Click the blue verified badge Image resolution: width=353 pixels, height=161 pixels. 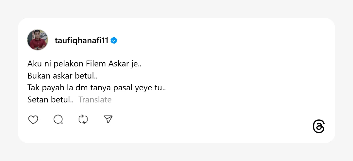pos(114,41)
